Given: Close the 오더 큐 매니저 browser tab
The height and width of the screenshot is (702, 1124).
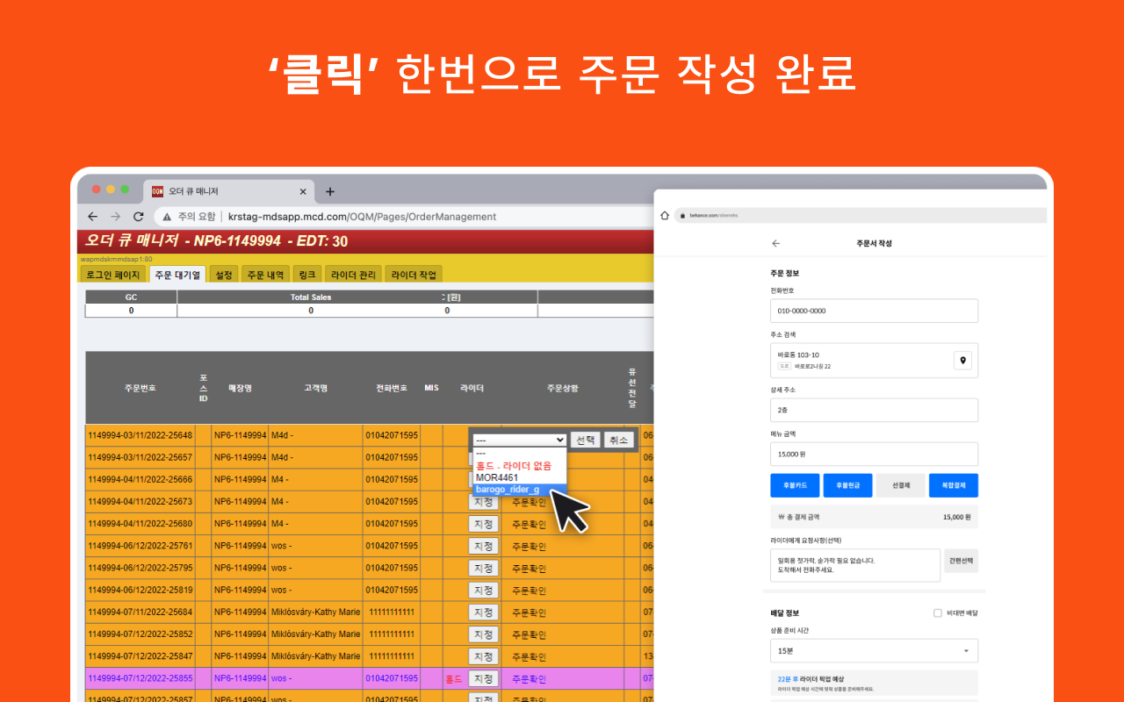Looking at the screenshot, I should [303, 191].
